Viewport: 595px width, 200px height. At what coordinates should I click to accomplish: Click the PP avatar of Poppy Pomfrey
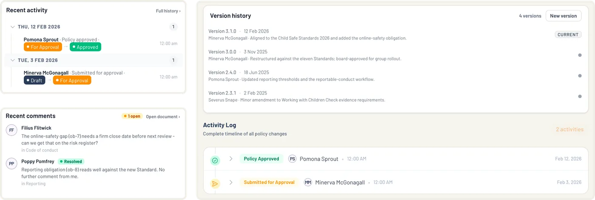[x=11, y=164]
